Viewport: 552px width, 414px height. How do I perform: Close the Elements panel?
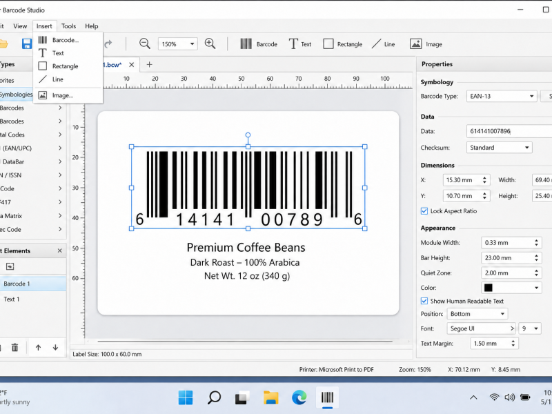(59, 250)
